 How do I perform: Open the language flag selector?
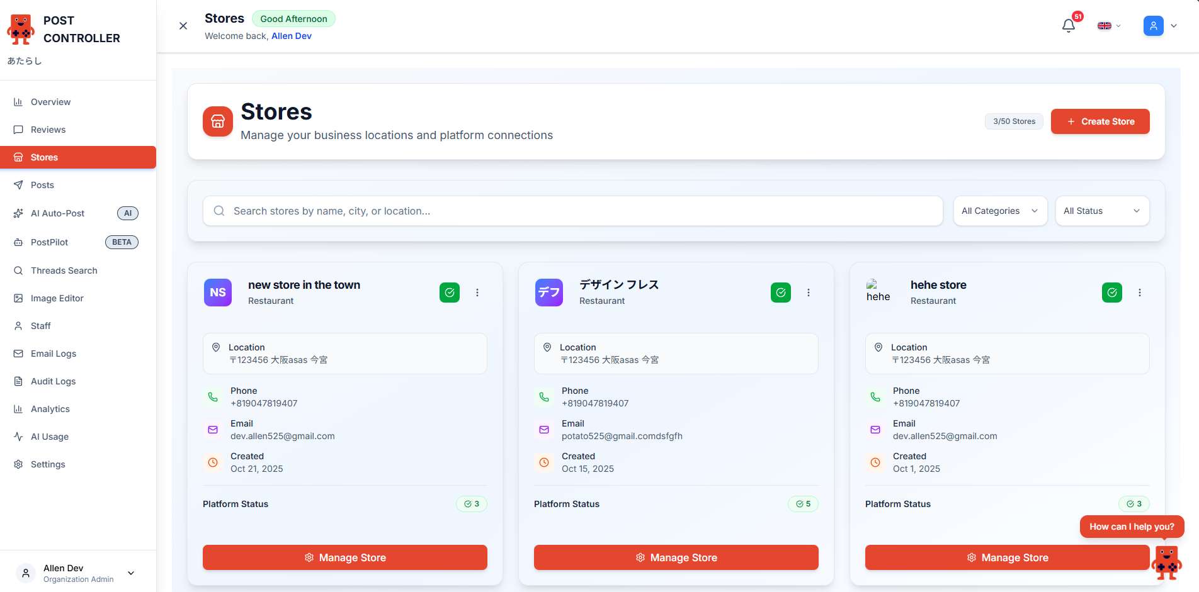click(x=1108, y=26)
